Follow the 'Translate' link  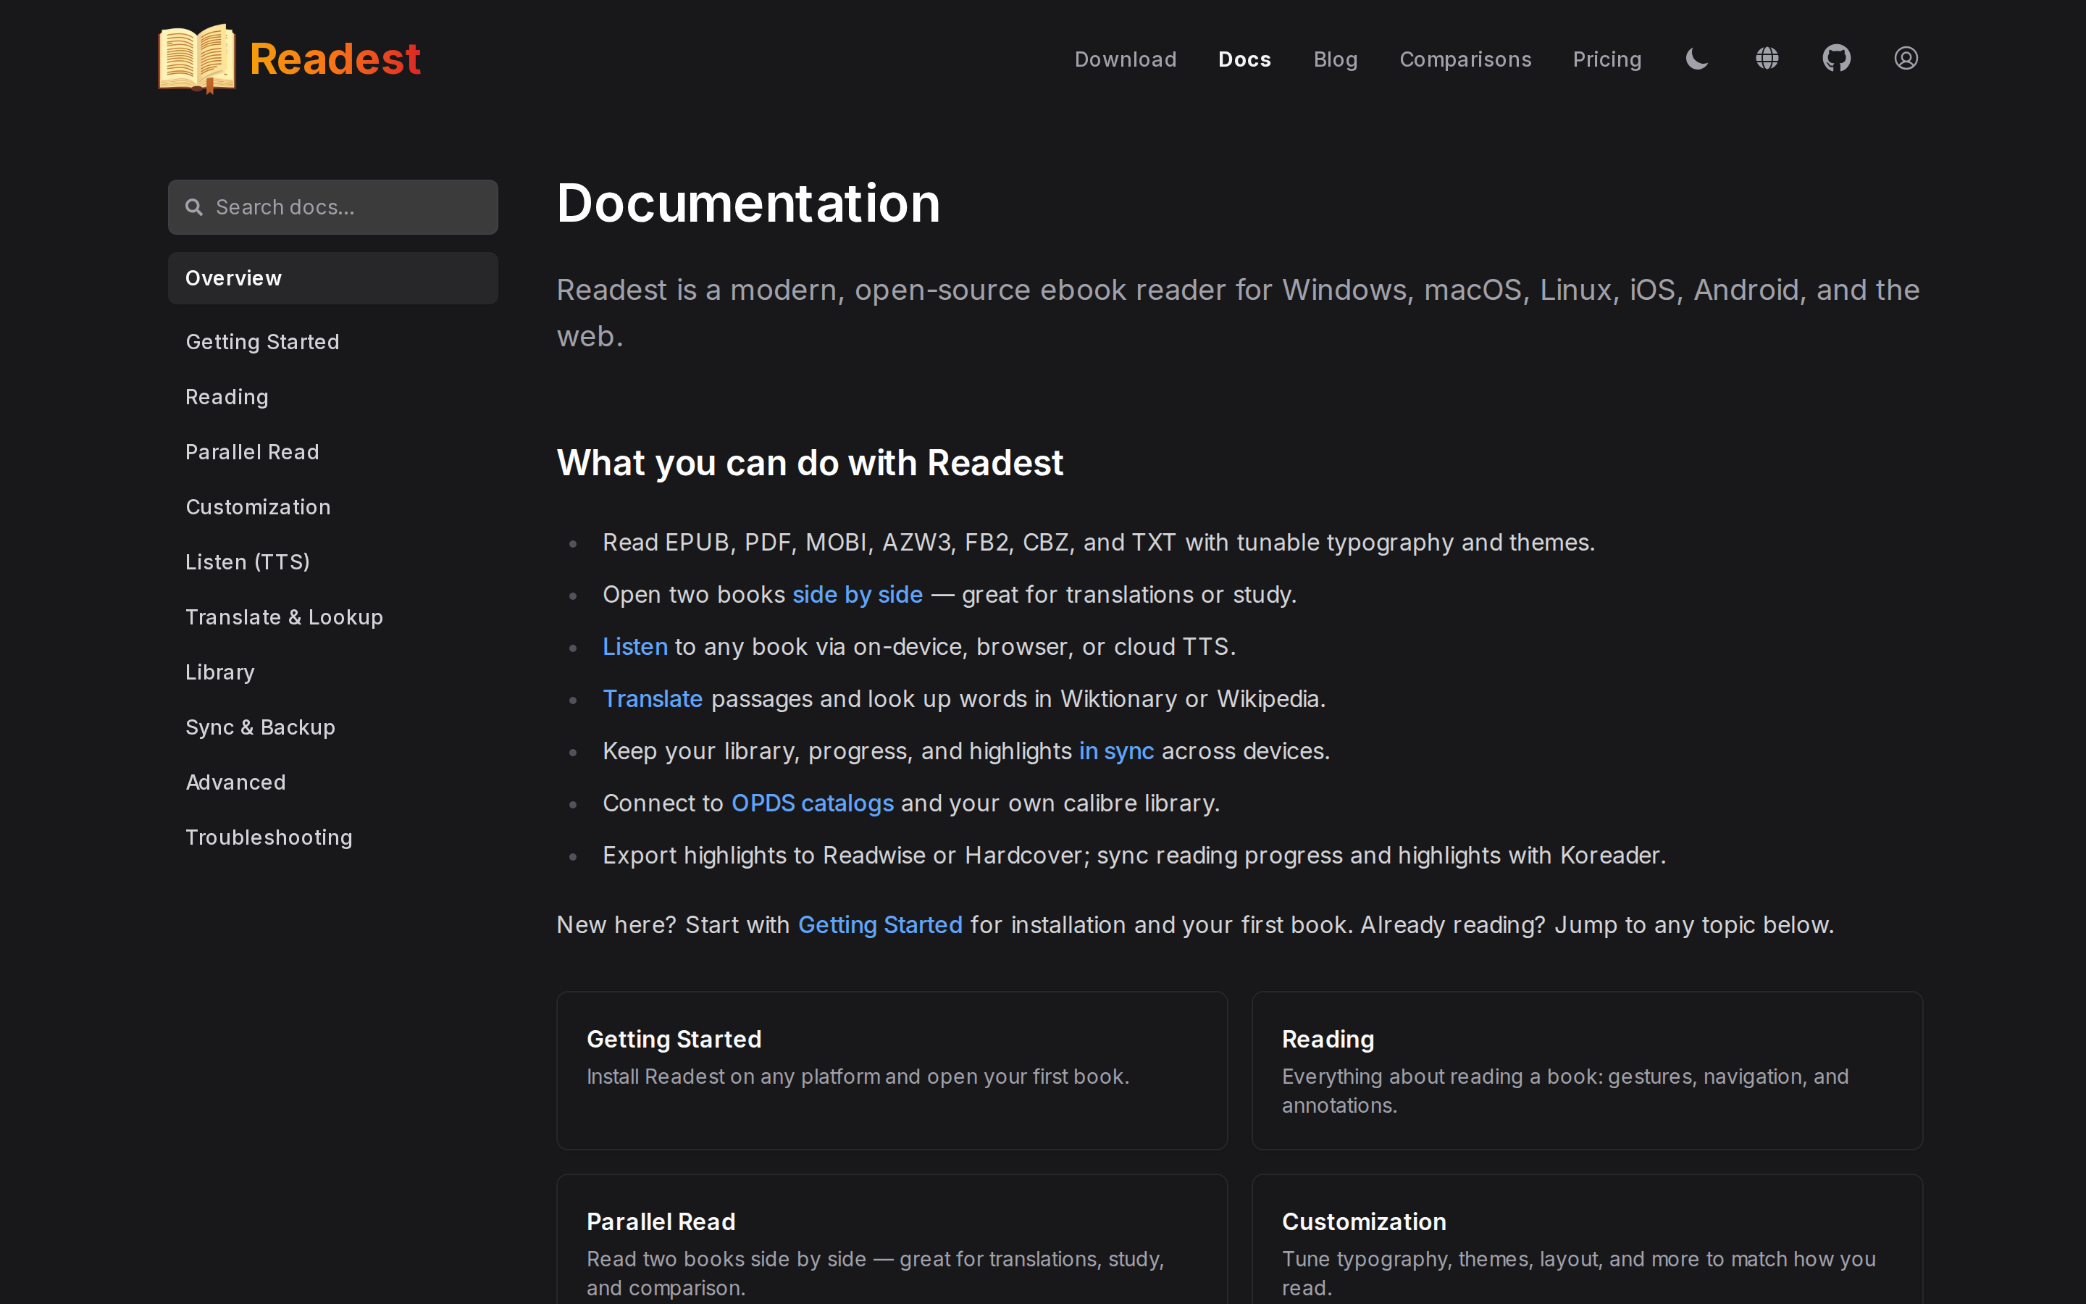pos(653,698)
